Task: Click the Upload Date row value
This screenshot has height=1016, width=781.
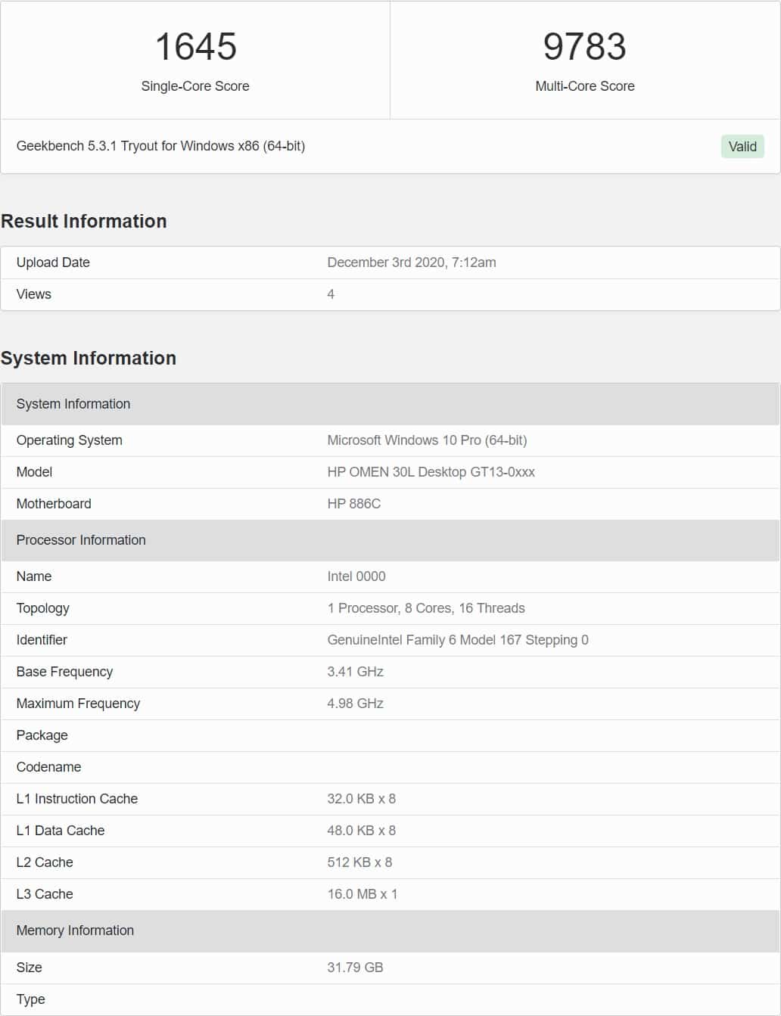Action: (x=412, y=263)
